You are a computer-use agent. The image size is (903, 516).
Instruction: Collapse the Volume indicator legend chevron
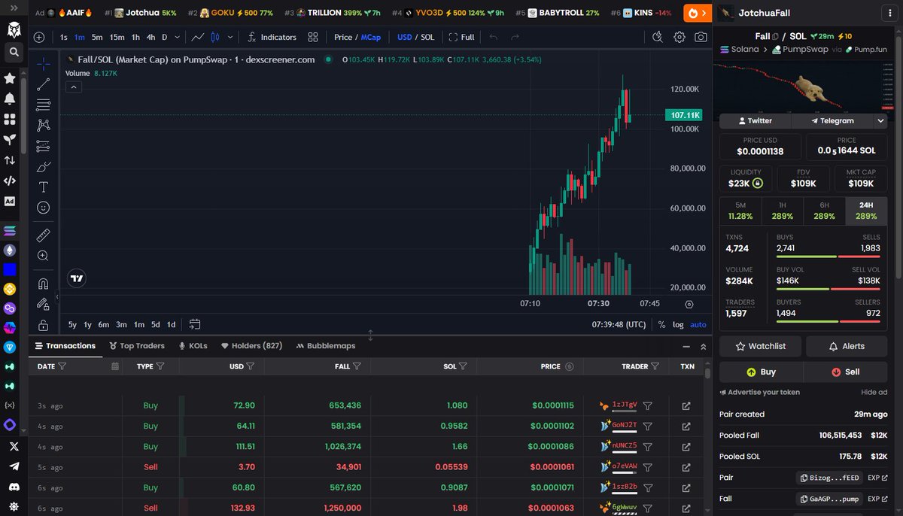click(x=74, y=87)
